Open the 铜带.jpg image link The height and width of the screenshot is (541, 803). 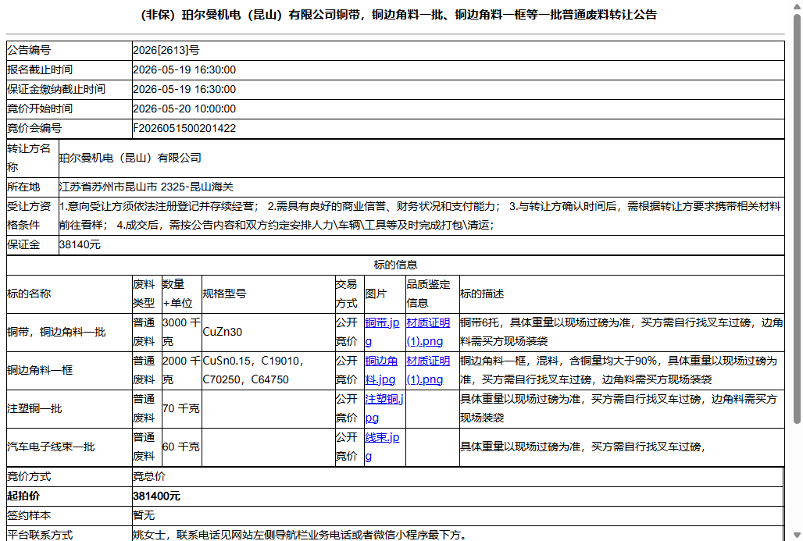coord(382,332)
